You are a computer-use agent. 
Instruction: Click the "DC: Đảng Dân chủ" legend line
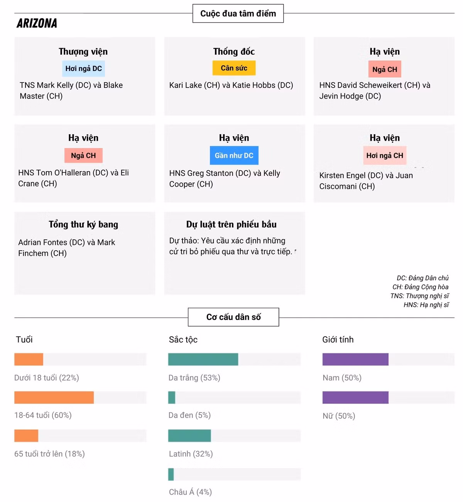422,278
